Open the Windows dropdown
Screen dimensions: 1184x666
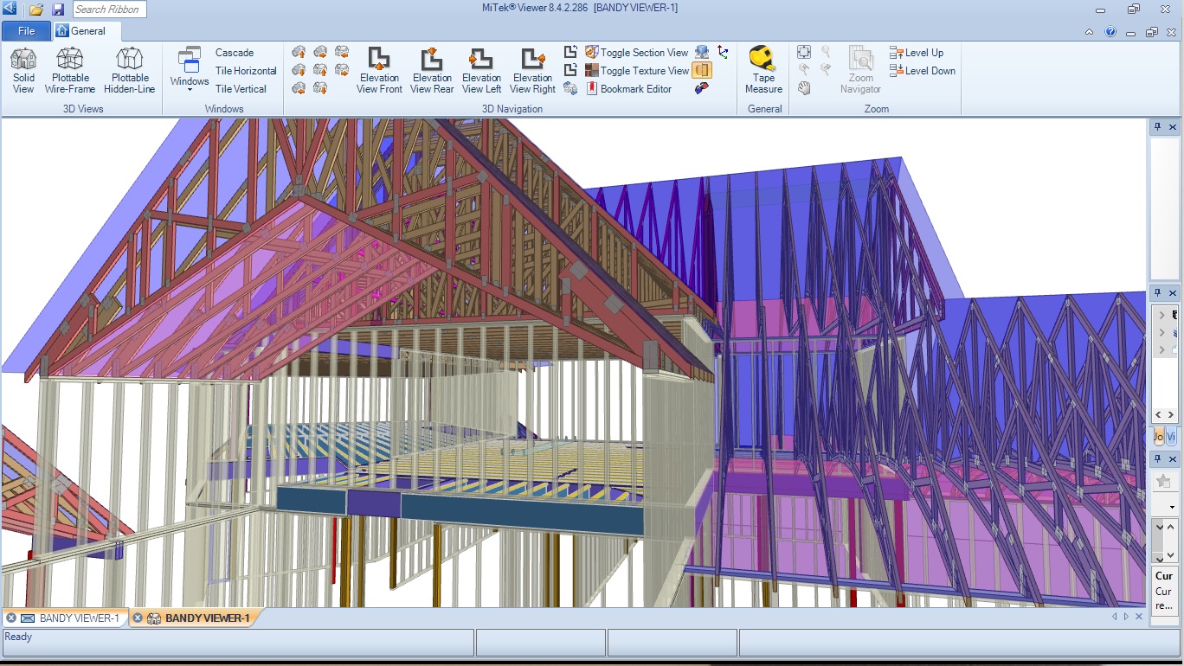tap(189, 71)
